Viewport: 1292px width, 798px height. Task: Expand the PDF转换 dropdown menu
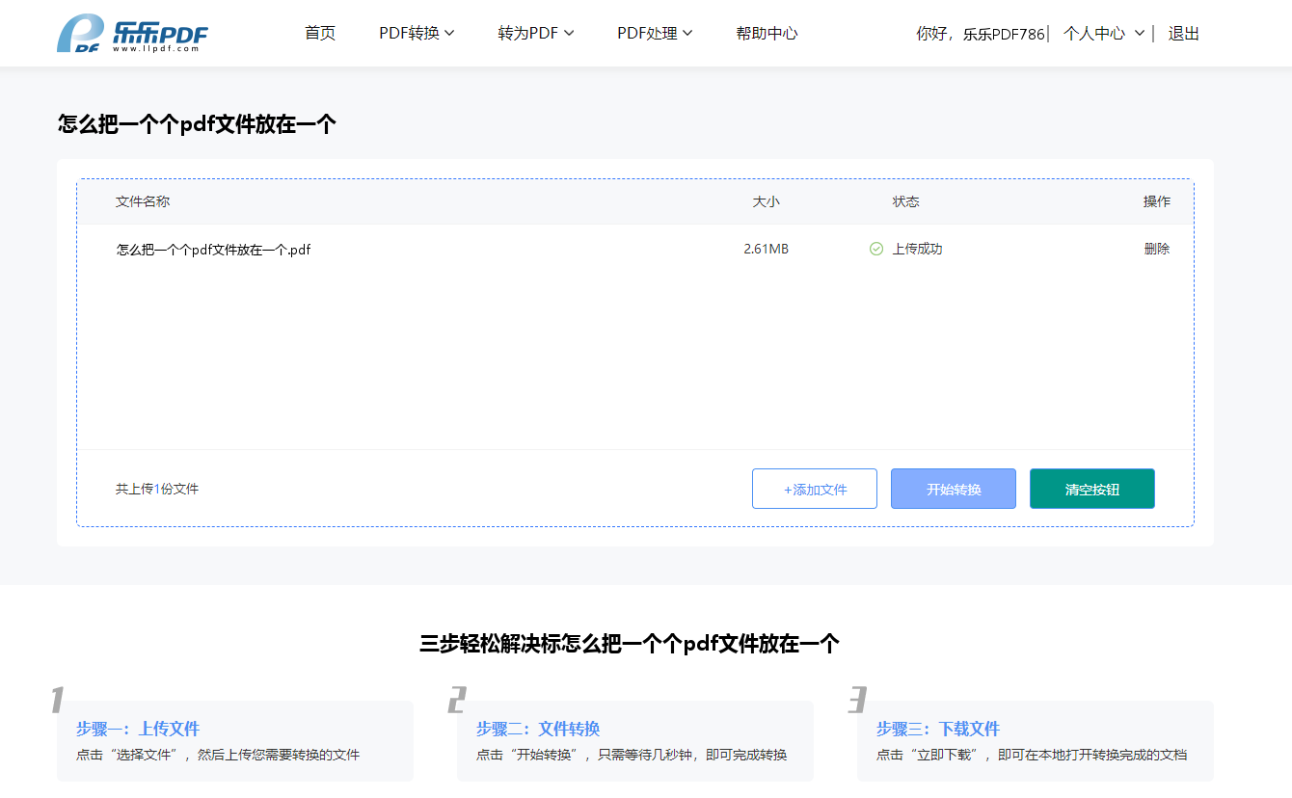click(417, 33)
